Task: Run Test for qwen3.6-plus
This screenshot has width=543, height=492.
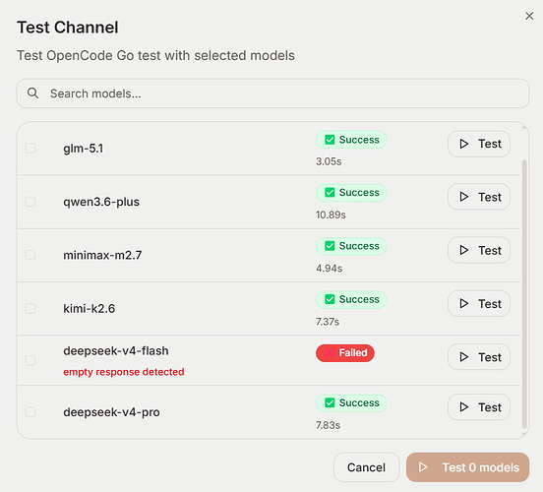Action: coord(479,197)
